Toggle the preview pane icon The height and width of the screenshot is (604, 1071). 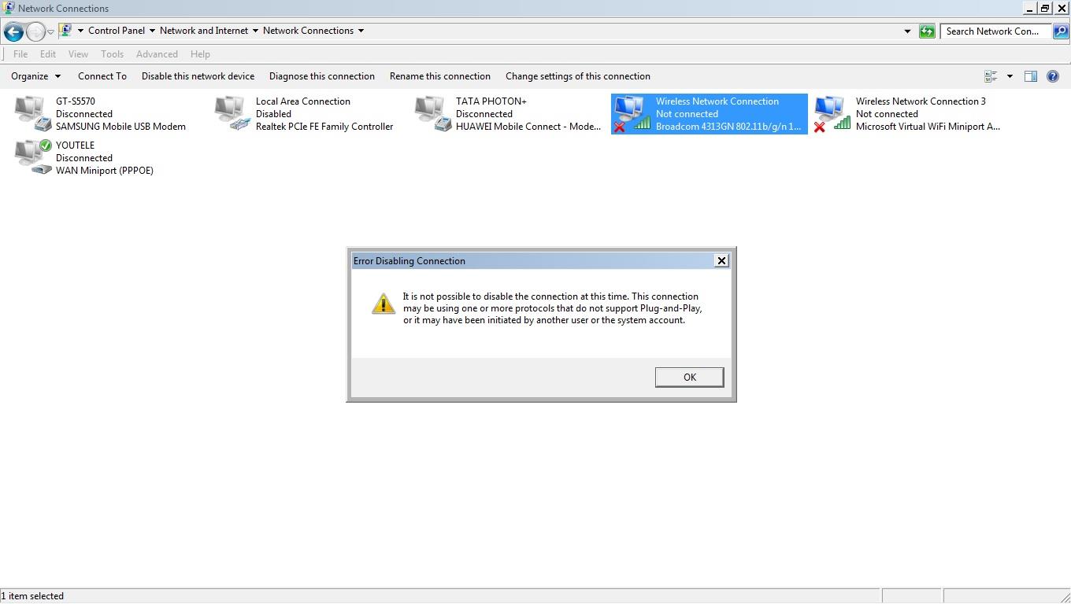tap(1030, 76)
